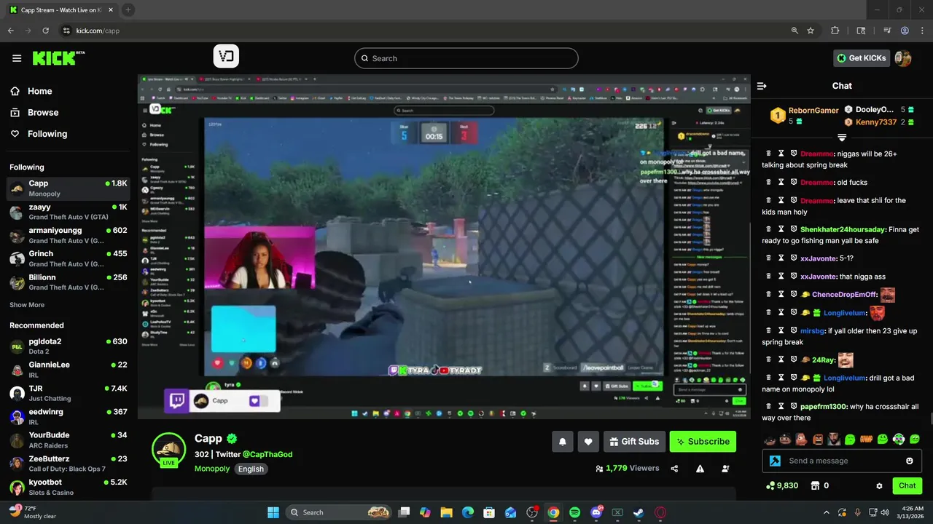This screenshot has height=524, width=933.
Task: Open the emoji picker in message box
Action: coord(909,461)
